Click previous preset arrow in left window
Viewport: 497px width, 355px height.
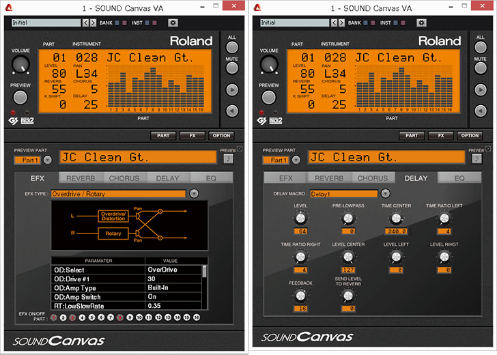point(85,23)
